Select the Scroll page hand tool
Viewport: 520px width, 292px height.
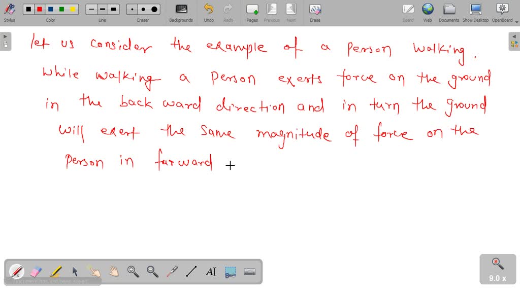[x=113, y=272]
